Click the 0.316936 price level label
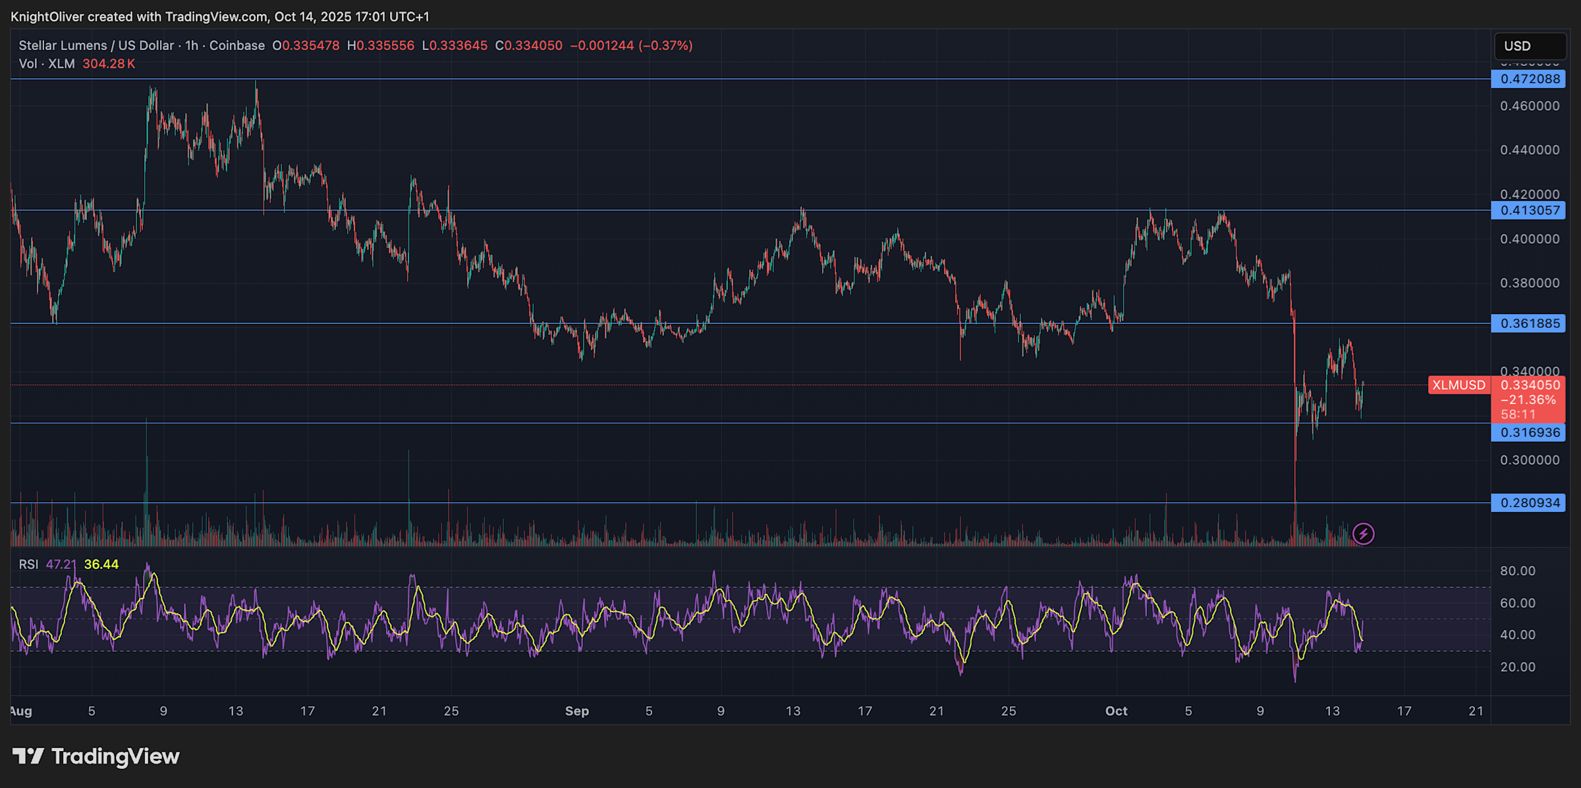 tap(1528, 432)
